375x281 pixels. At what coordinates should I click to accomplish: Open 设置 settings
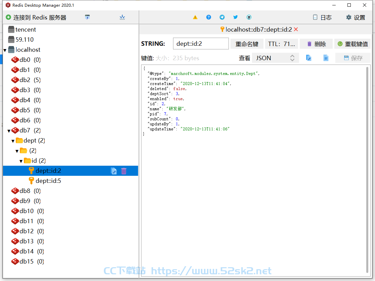tap(356, 17)
